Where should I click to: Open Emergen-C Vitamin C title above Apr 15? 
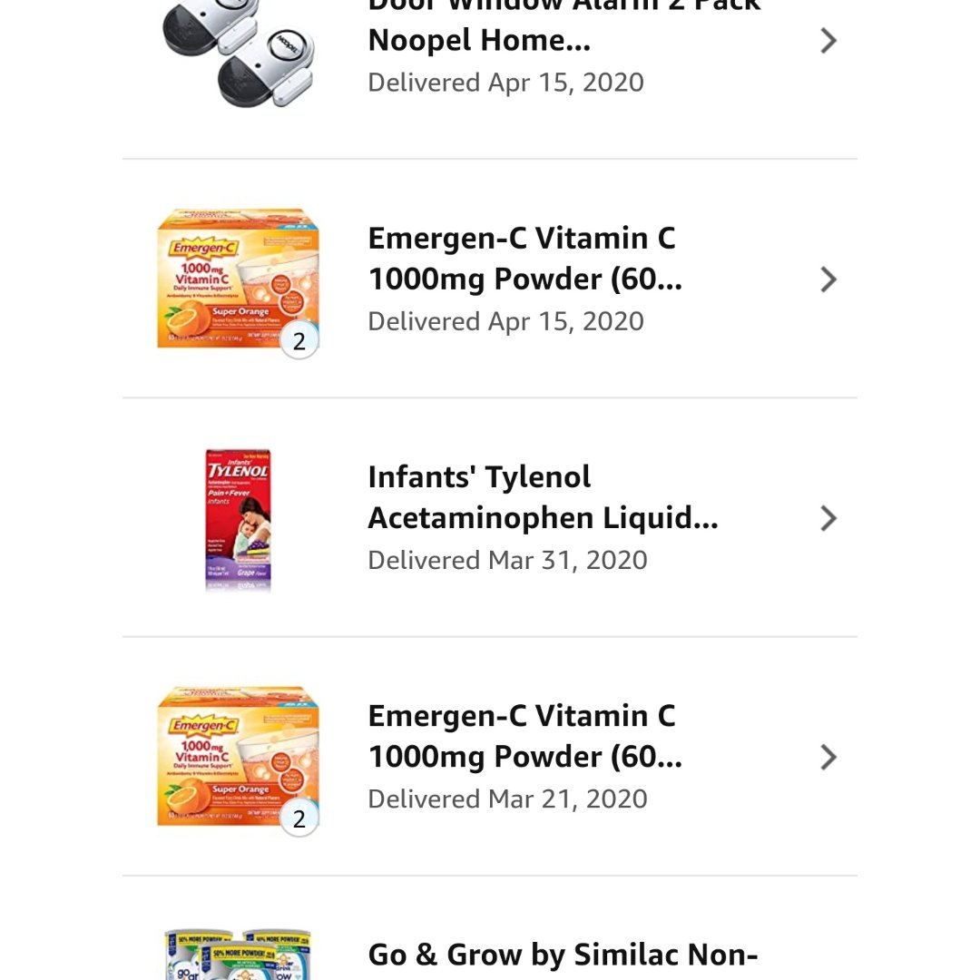click(x=524, y=259)
